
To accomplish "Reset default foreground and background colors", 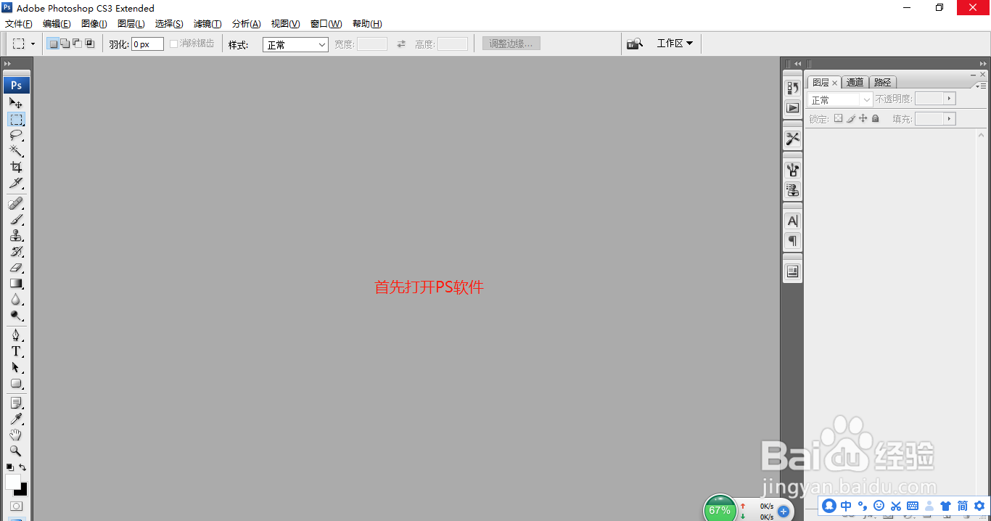I will (x=10, y=467).
